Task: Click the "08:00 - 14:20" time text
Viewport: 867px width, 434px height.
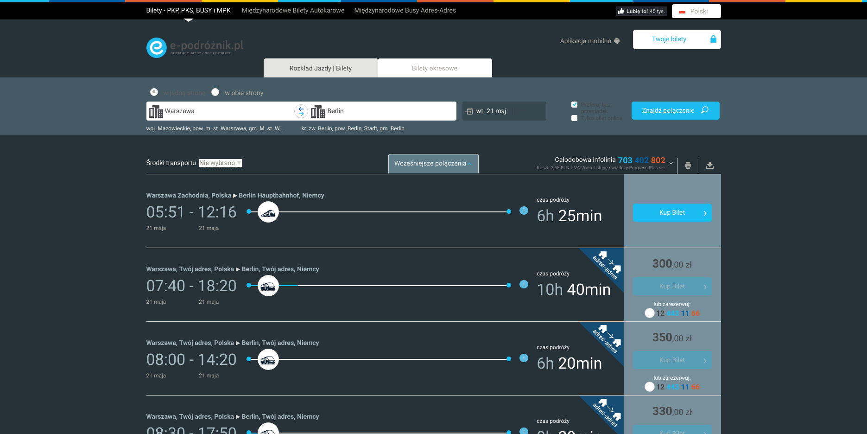Action: click(191, 360)
